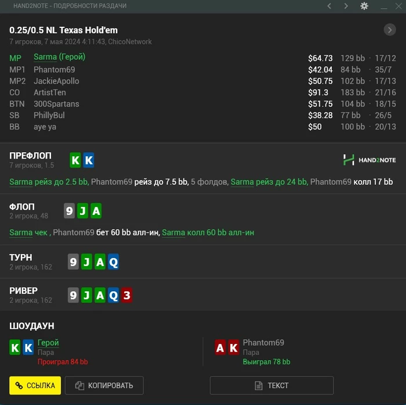
Task: Click the КОПИРОВАТЬ button
Action: (x=104, y=385)
